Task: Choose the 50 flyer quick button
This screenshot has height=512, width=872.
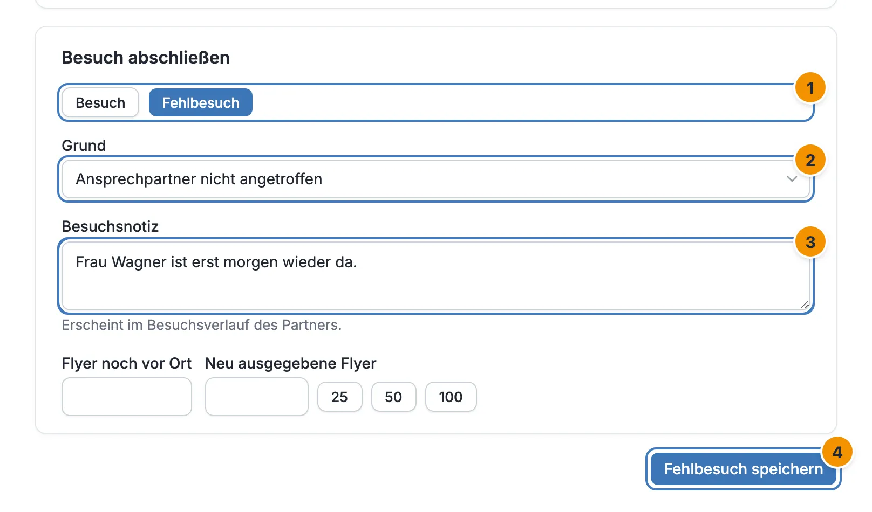Action: (x=394, y=397)
